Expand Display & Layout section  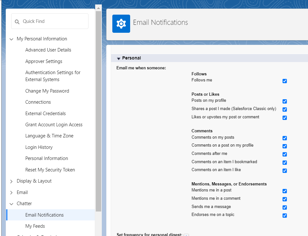click(x=11, y=181)
